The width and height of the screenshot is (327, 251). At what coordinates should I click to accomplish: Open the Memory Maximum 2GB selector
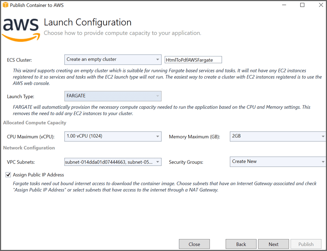278,136
